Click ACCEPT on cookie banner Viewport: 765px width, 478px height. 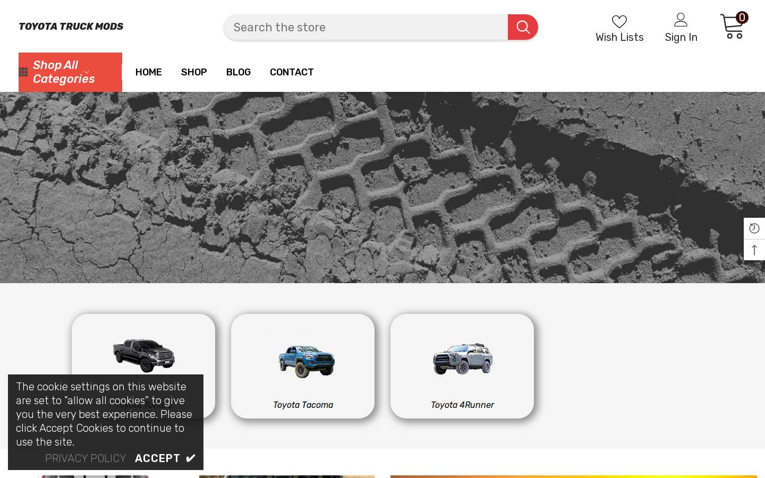pyautogui.click(x=157, y=458)
